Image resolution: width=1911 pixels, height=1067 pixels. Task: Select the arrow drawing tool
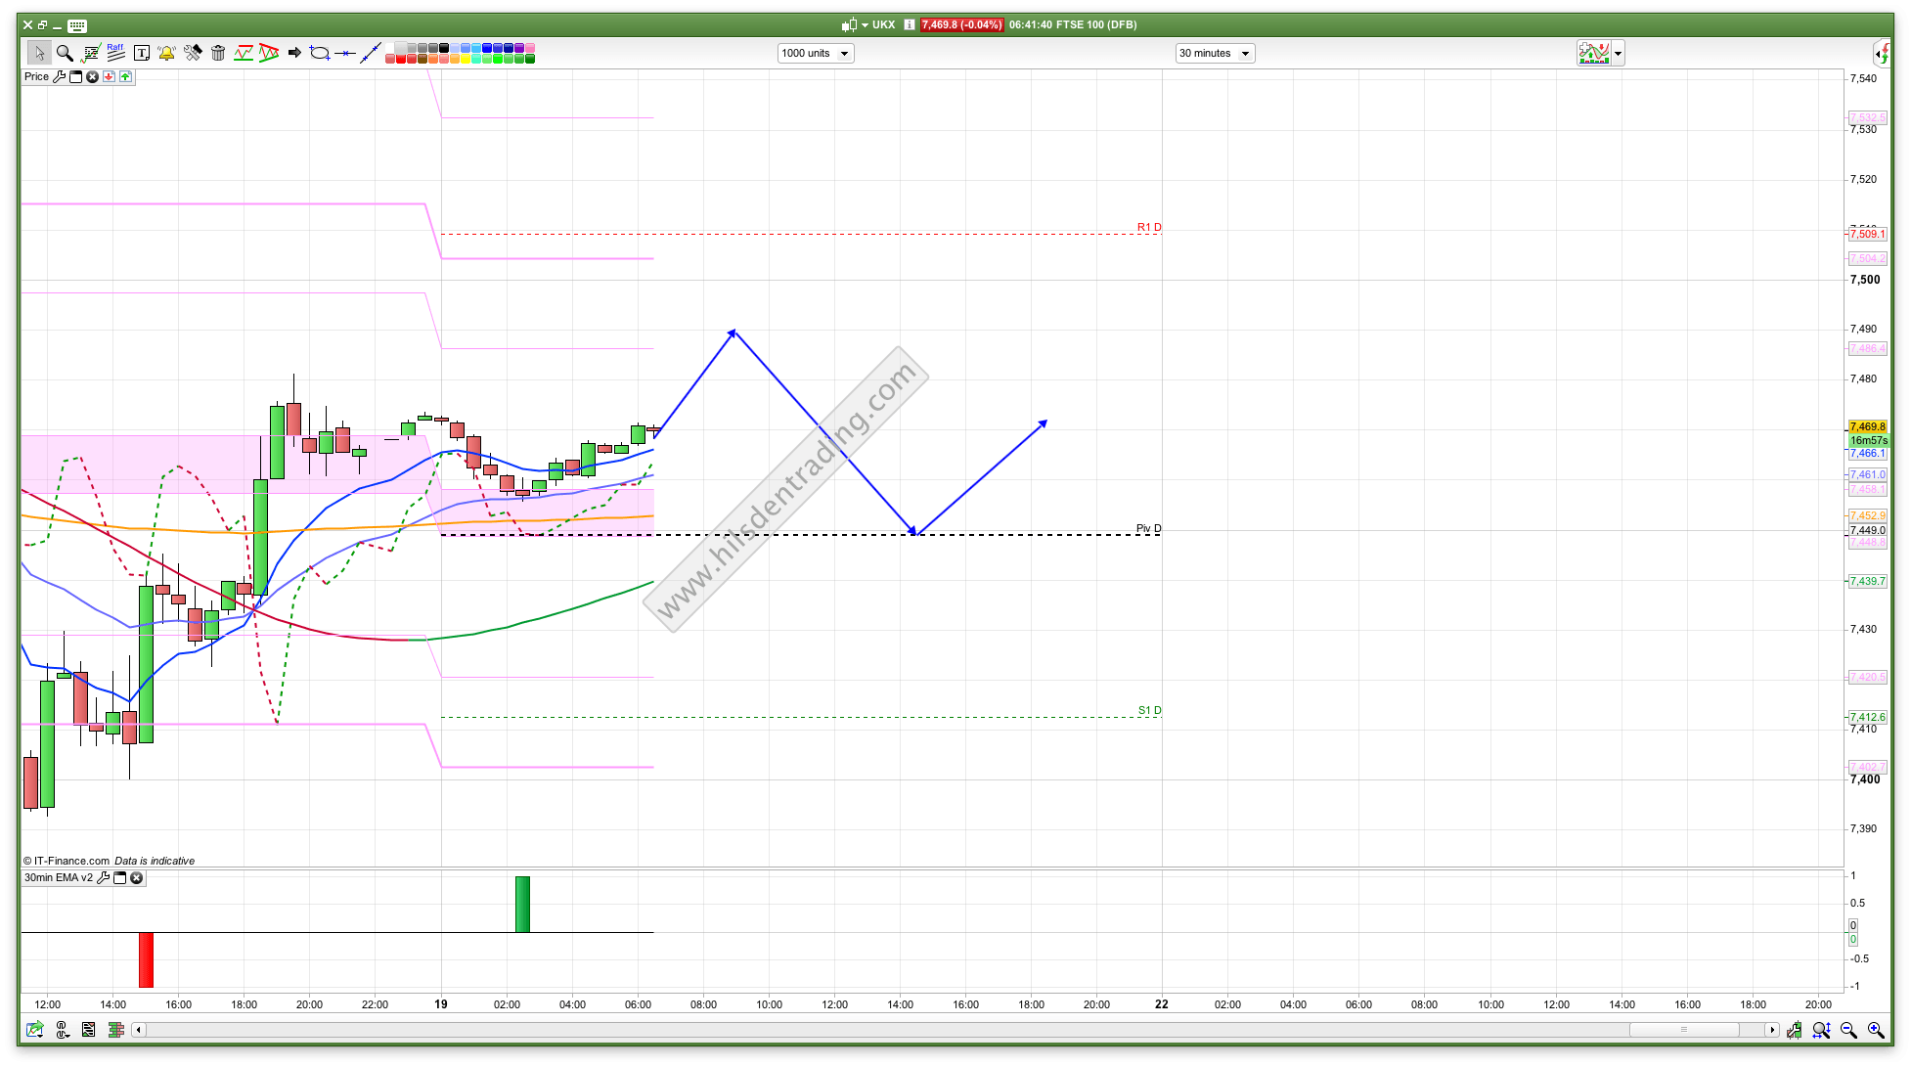[294, 53]
